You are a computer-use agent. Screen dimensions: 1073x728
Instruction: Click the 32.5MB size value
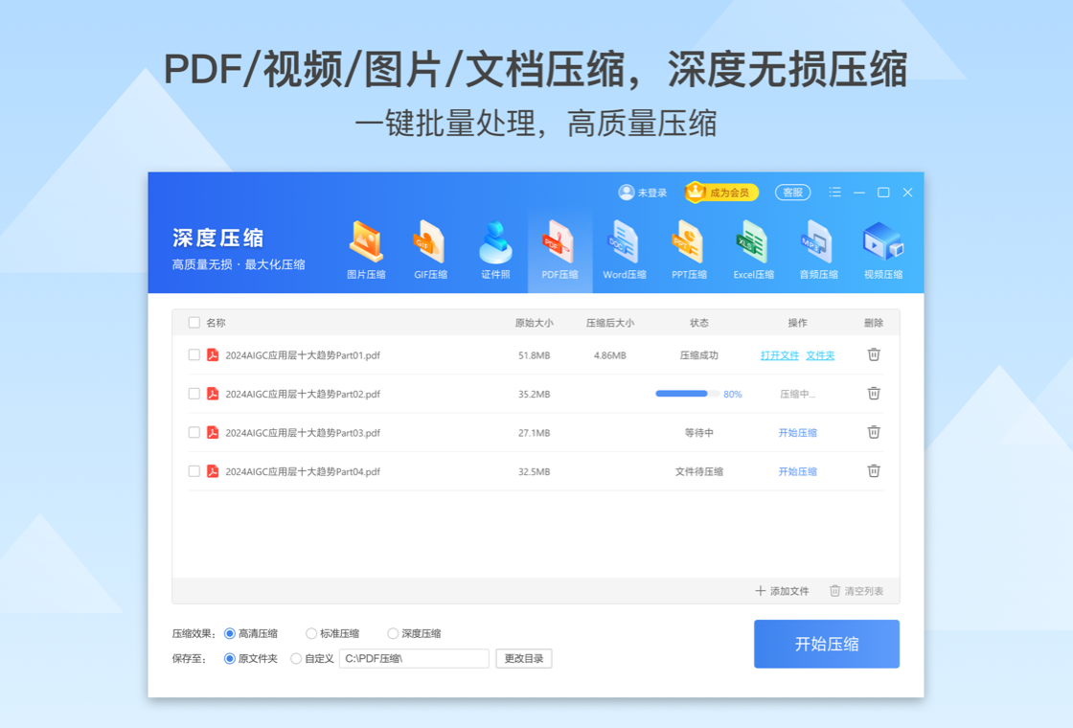click(534, 471)
